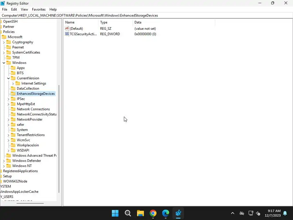Screen dimensions: 293x220
Task: Open the Help menu
Action: click(x=53, y=9)
